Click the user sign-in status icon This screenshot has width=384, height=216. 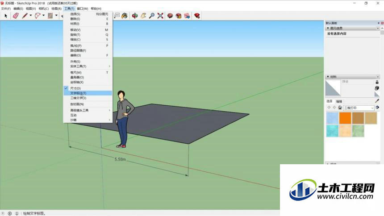pyautogui.click(x=17, y=213)
